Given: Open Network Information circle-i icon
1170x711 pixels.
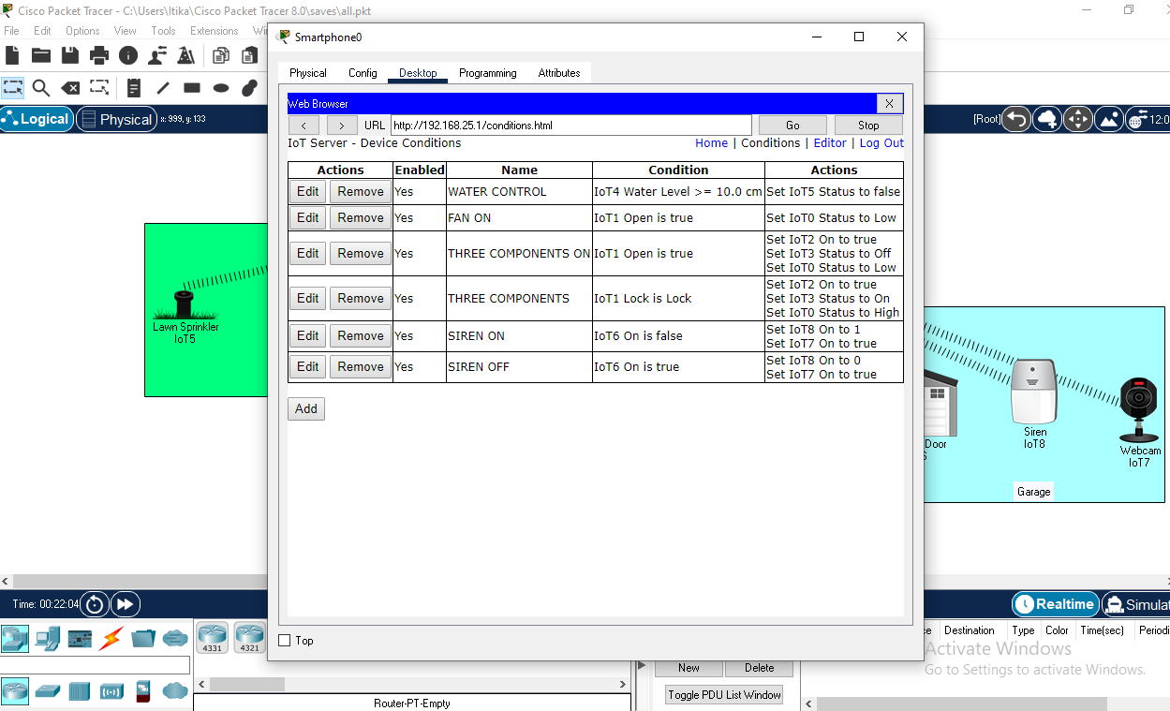Looking at the screenshot, I should click(x=128, y=55).
